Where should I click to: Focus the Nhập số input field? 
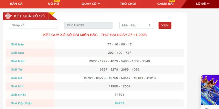coord(33,25)
